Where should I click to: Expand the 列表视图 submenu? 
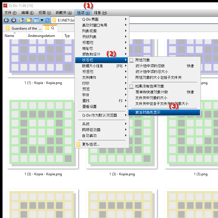pyautogui.click(x=102, y=31)
